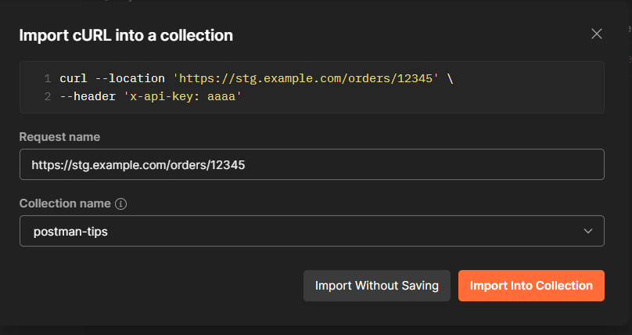Click the 'curl' keyword in the editor
632x335 pixels.
[73, 79]
